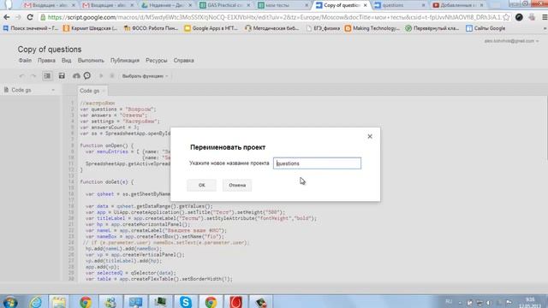548x308 pixels.
Task: Click the cloud deploy icon in toolbar
Action: [76, 76]
